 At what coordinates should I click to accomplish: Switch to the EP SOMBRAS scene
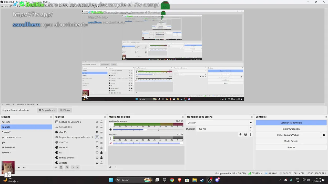coord(26,147)
